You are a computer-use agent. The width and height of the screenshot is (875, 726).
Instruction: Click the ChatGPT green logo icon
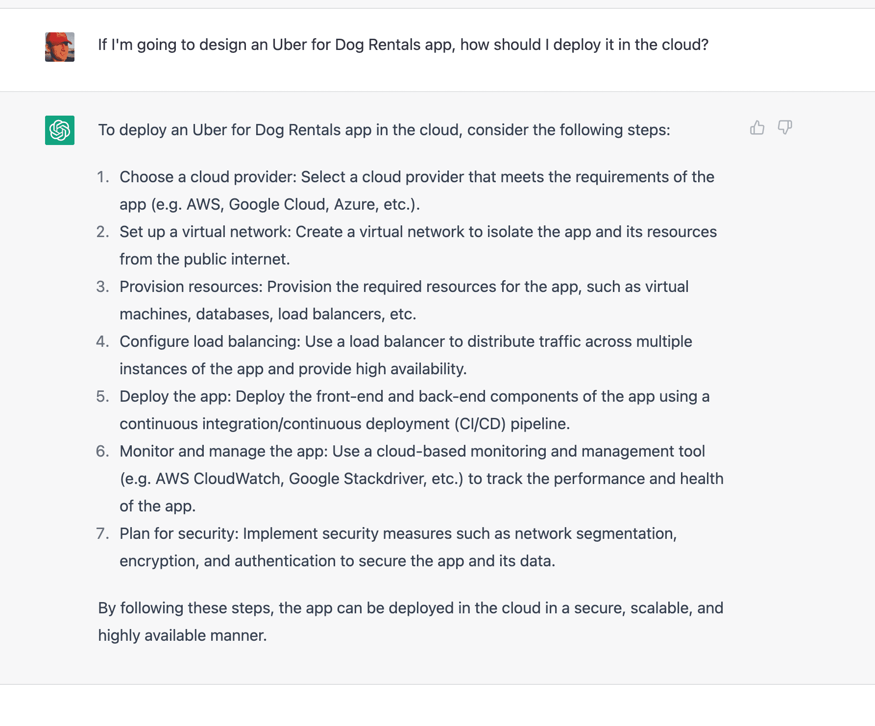[60, 130]
